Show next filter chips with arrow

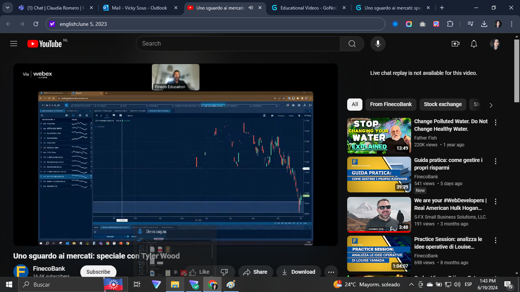491,105
